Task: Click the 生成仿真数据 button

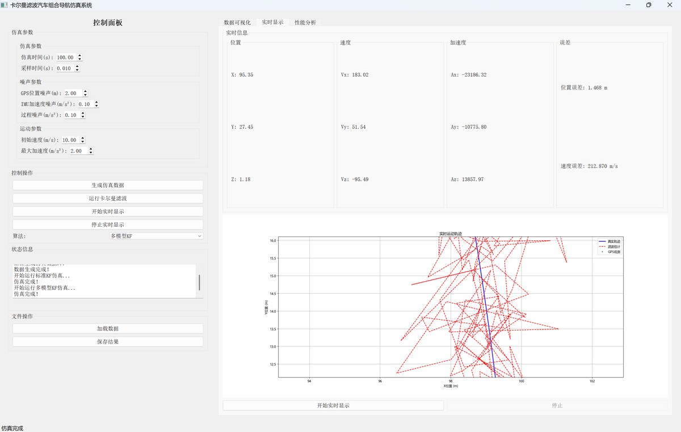Action: tap(108, 185)
